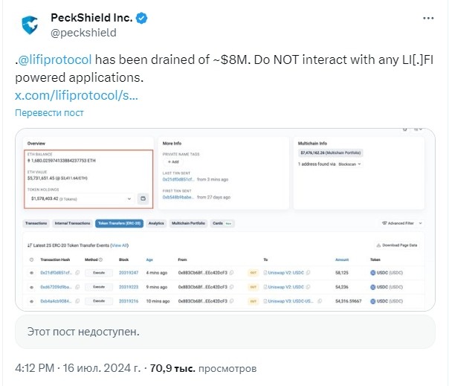Copy the 0x21df0d851cf transaction hash

[x=77, y=272]
